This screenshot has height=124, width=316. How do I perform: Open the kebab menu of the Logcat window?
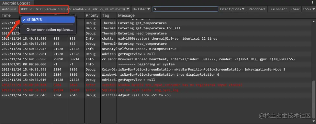(312, 3)
